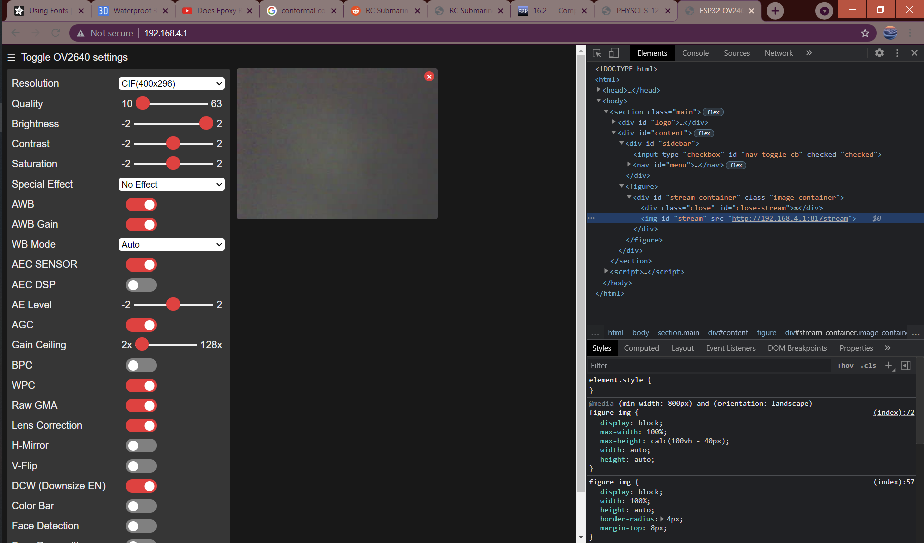The width and height of the screenshot is (924, 543).
Task: Open the browser profile avatar
Action: pyautogui.click(x=890, y=33)
